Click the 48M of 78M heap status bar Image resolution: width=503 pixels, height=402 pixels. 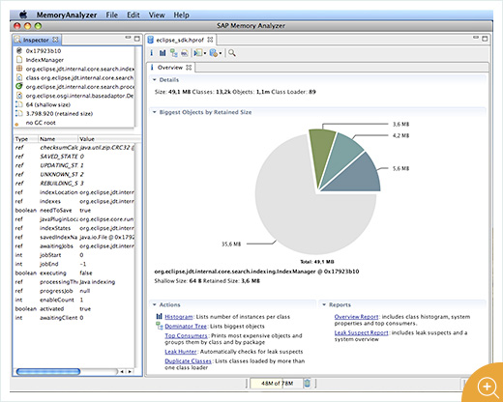pyautogui.click(x=277, y=383)
